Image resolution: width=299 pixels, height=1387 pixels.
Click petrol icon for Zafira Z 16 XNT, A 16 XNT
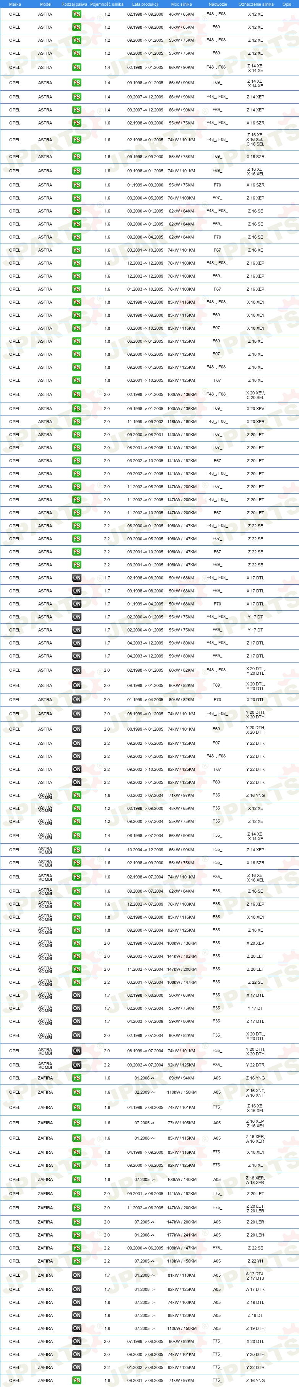tap(77, 1093)
